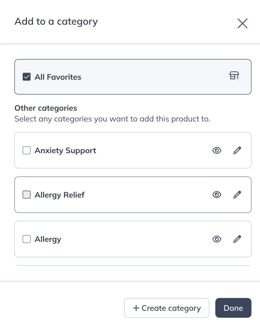Uncheck the All Favorites checkbox
The height and width of the screenshot is (331, 260).
(27, 77)
